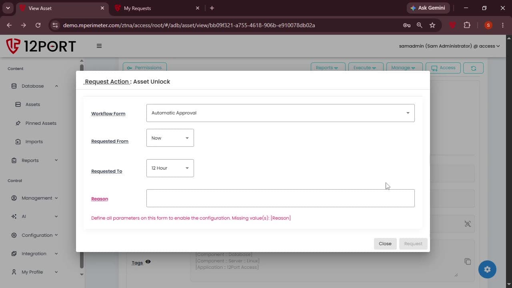The height and width of the screenshot is (288, 512).
Task: Click the Tags label
Action: pos(137,263)
